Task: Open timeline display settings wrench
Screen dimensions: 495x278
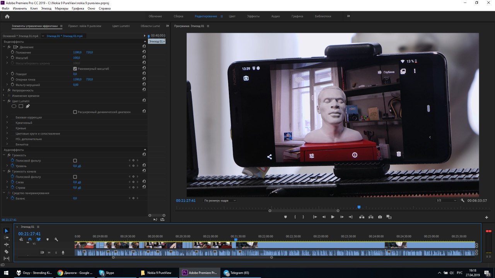Action: tap(56, 239)
